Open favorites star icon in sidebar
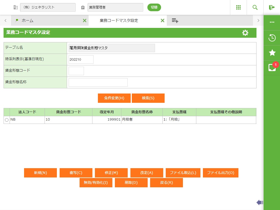The image size is (280, 210). 272,53
